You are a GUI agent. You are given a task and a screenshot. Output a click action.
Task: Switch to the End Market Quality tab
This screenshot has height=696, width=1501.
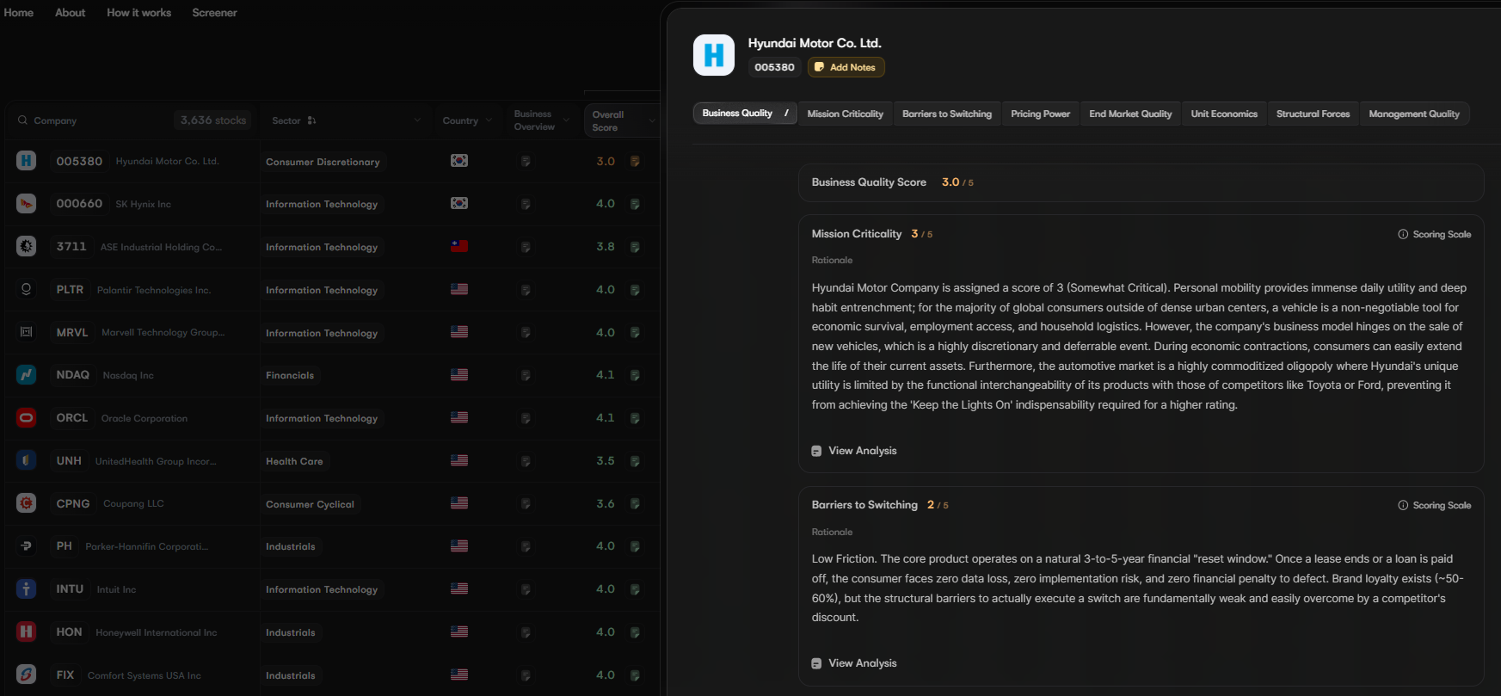click(1130, 114)
